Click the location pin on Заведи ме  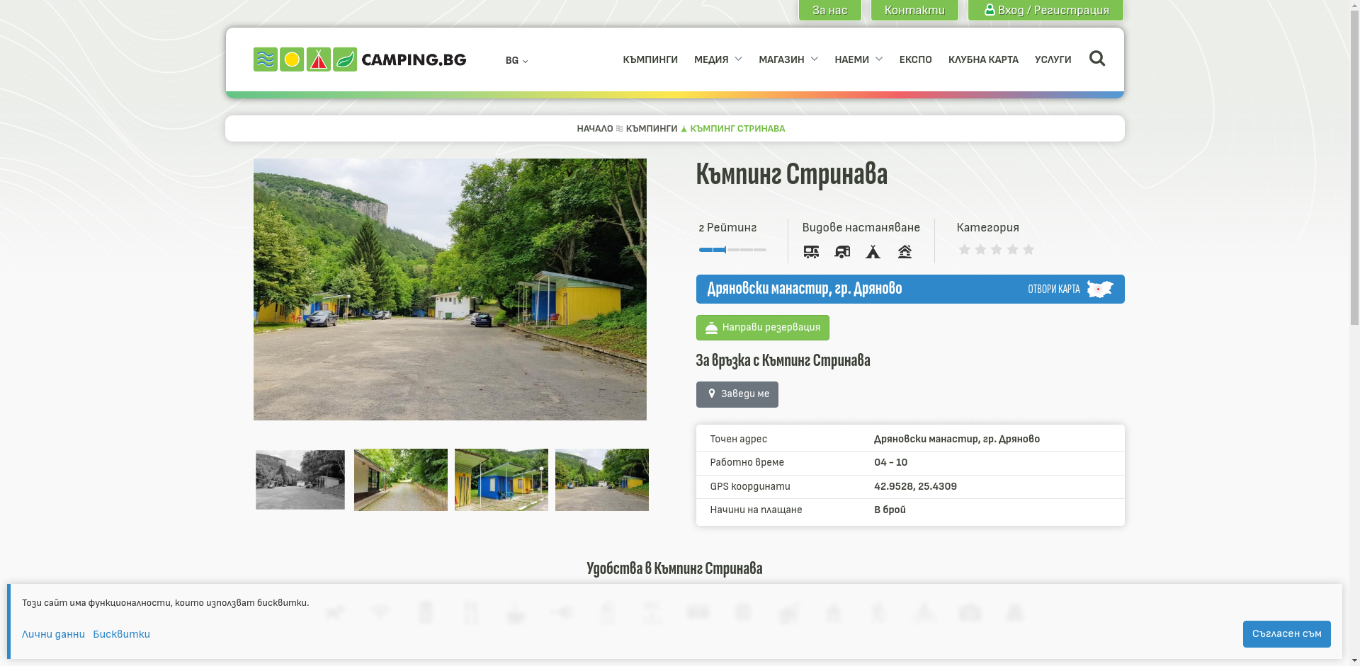(712, 394)
